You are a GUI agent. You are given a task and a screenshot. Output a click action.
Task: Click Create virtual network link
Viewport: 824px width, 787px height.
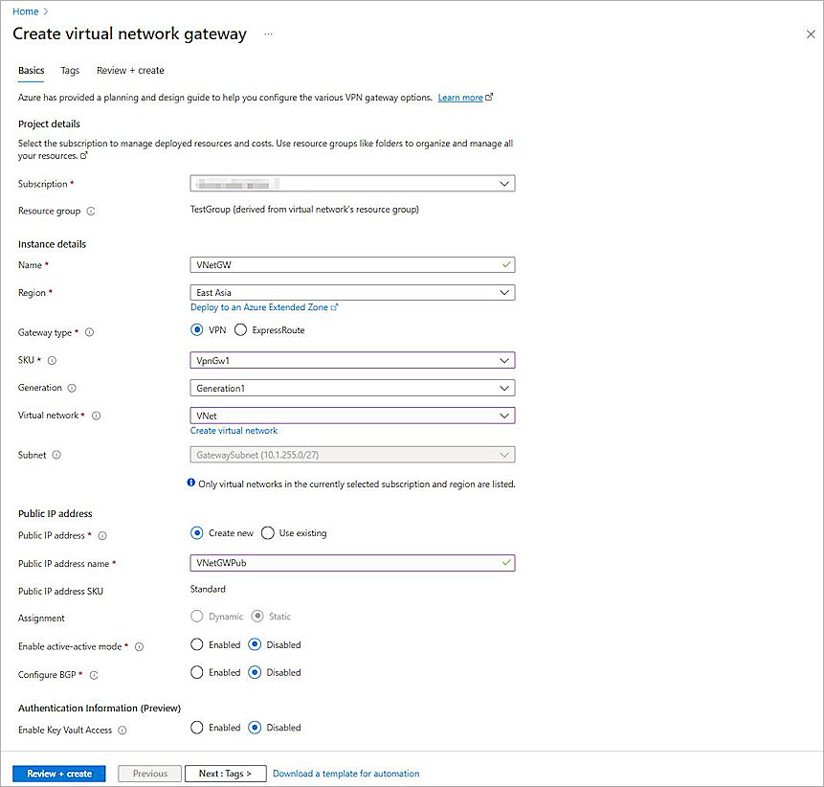pyautogui.click(x=234, y=431)
